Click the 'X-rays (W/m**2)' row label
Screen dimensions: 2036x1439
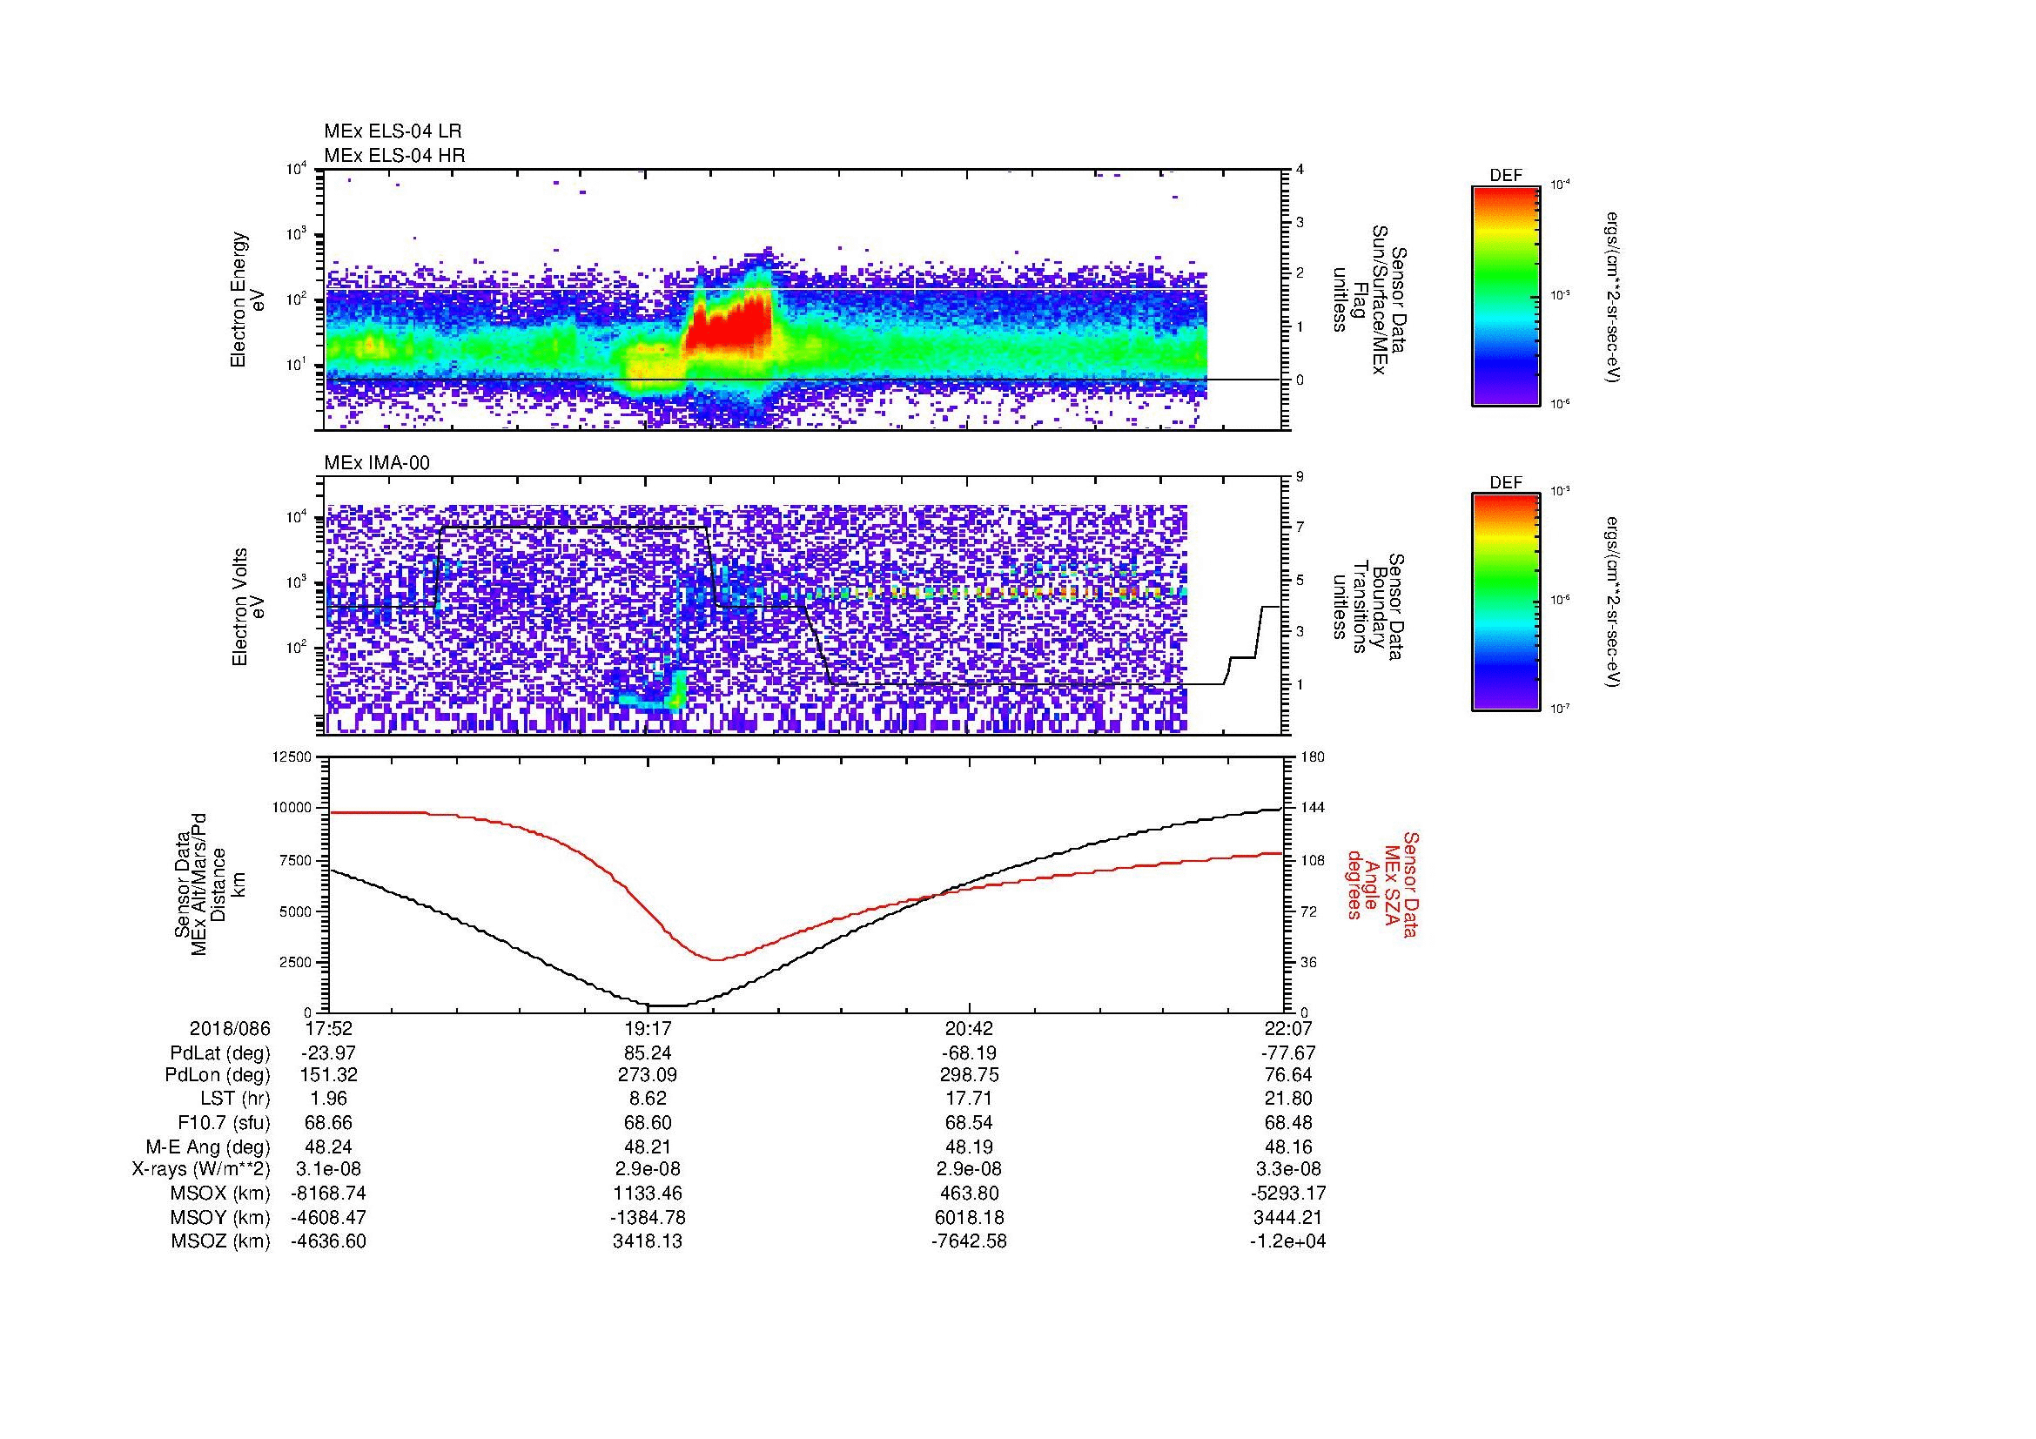tap(201, 1169)
